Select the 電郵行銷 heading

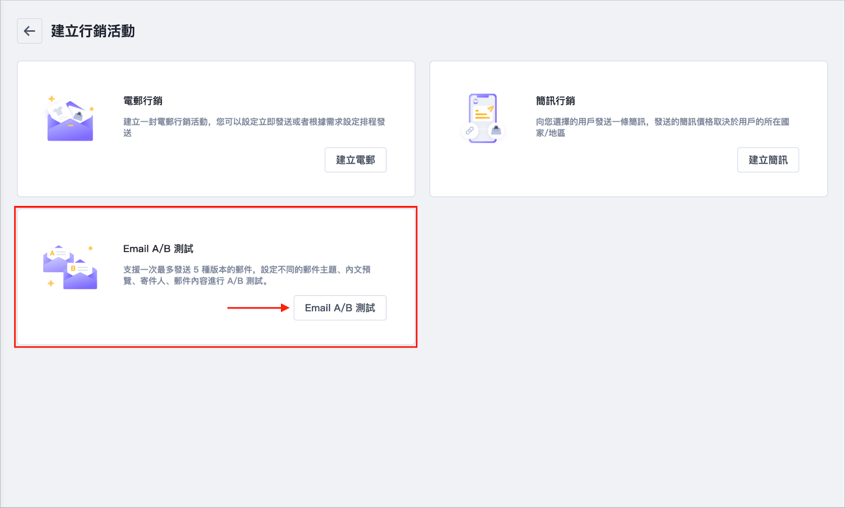[x=143, y=101]
